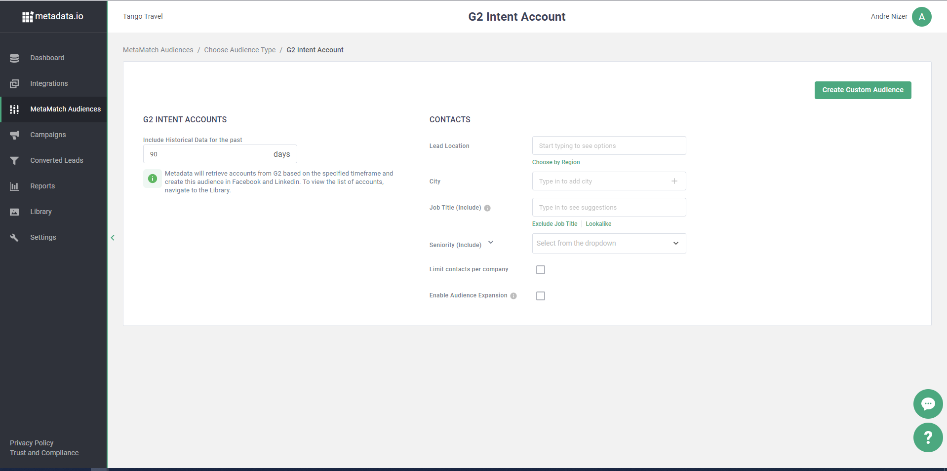Open the Seniority select dropdown
The width and height of the screenshot is (947, 471).
point(609,244)
